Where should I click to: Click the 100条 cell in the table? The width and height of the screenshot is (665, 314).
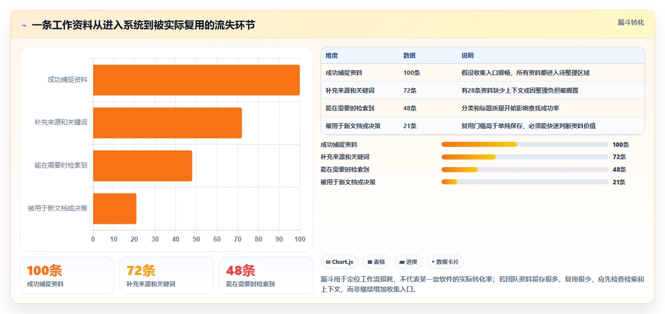point(412,73)
